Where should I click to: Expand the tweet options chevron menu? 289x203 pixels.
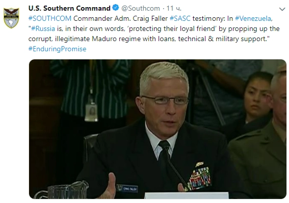(282, 9)
